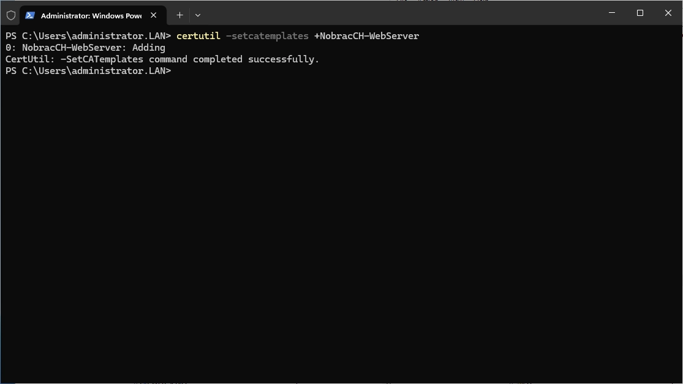
Task: Click the 'command completed successfully' output line
Action: coord(162,59)
